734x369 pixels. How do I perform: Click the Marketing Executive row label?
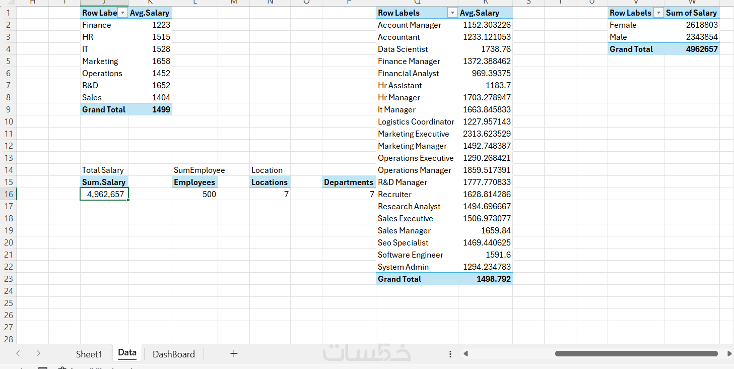[x=417, y=134]
